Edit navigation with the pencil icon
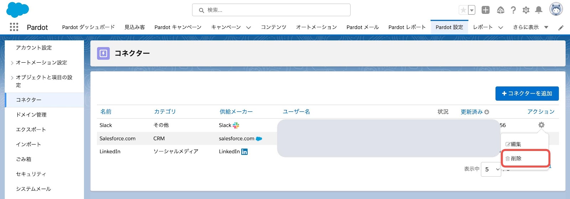Image resolution: width=570 pixels, height=199 pixels. click(561, 27)
